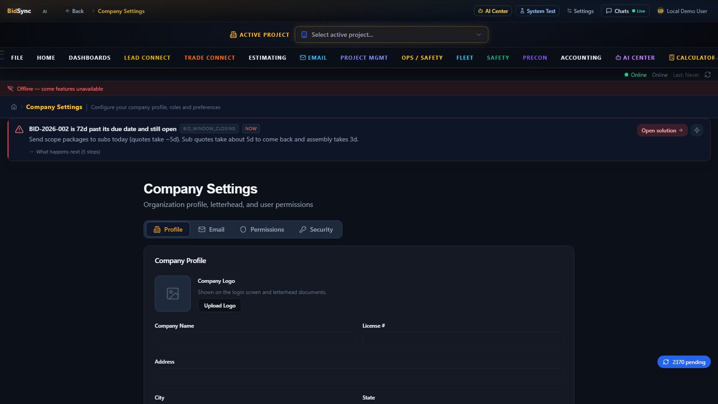Image resolution: width=718 pixels, height=404 pixels.
Task: Click the Address input field
Action: tap(359, 376)
